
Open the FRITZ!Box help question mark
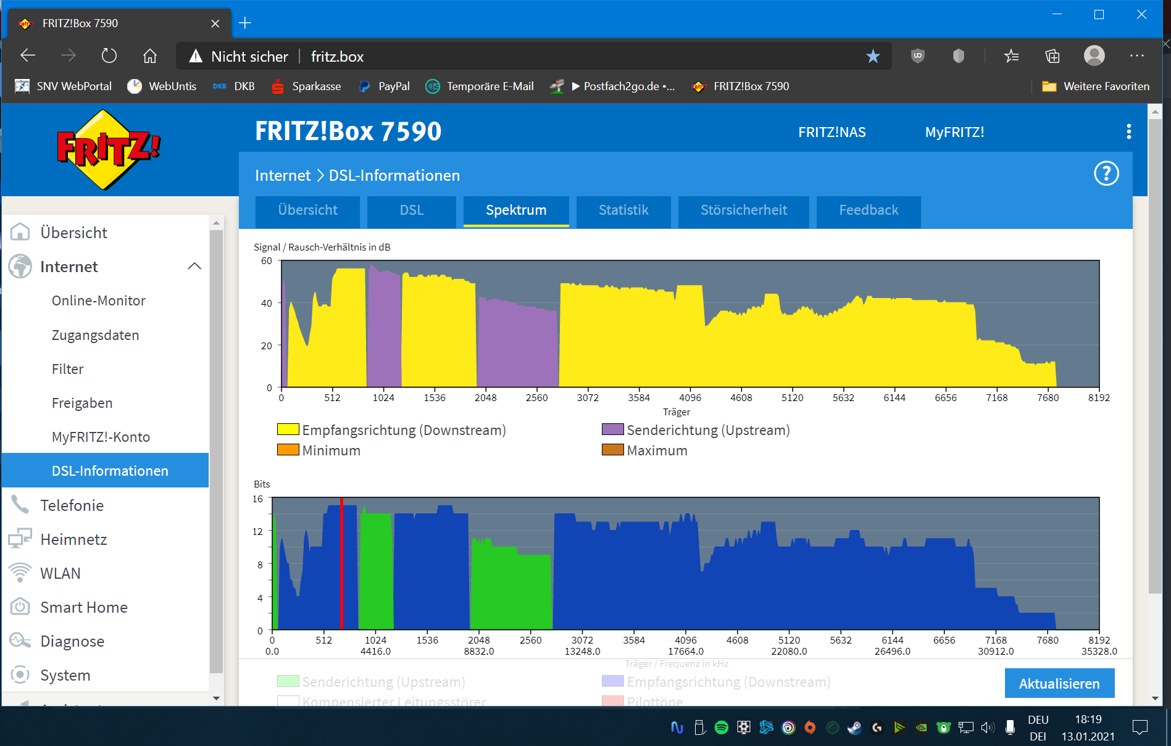pos(1106,174)
